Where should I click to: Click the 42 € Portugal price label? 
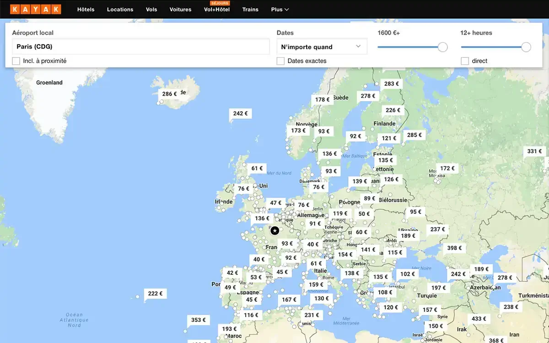232,273
